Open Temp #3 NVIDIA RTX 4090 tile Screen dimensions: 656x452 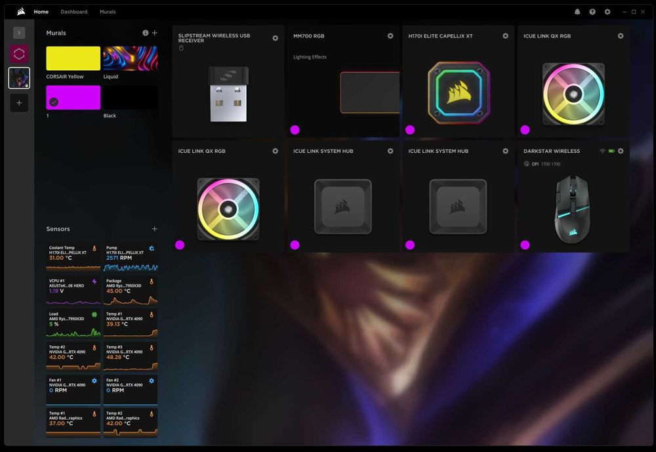pyautogui.click(x=131, y=357)
